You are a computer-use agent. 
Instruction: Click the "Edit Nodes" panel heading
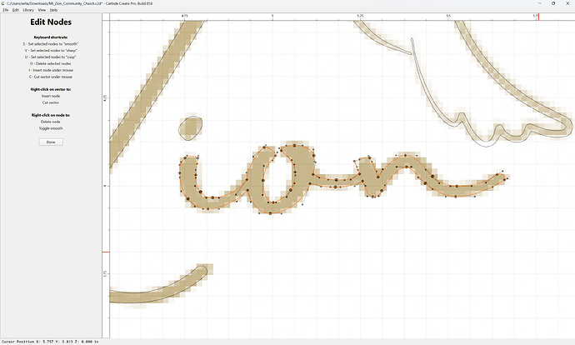[x=51, y=22]
